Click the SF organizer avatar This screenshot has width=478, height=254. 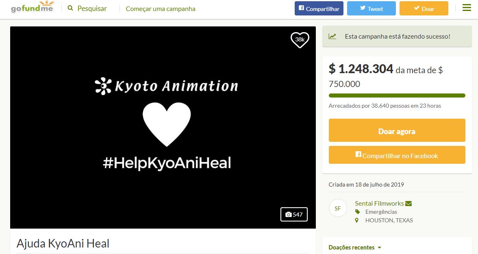337,208
